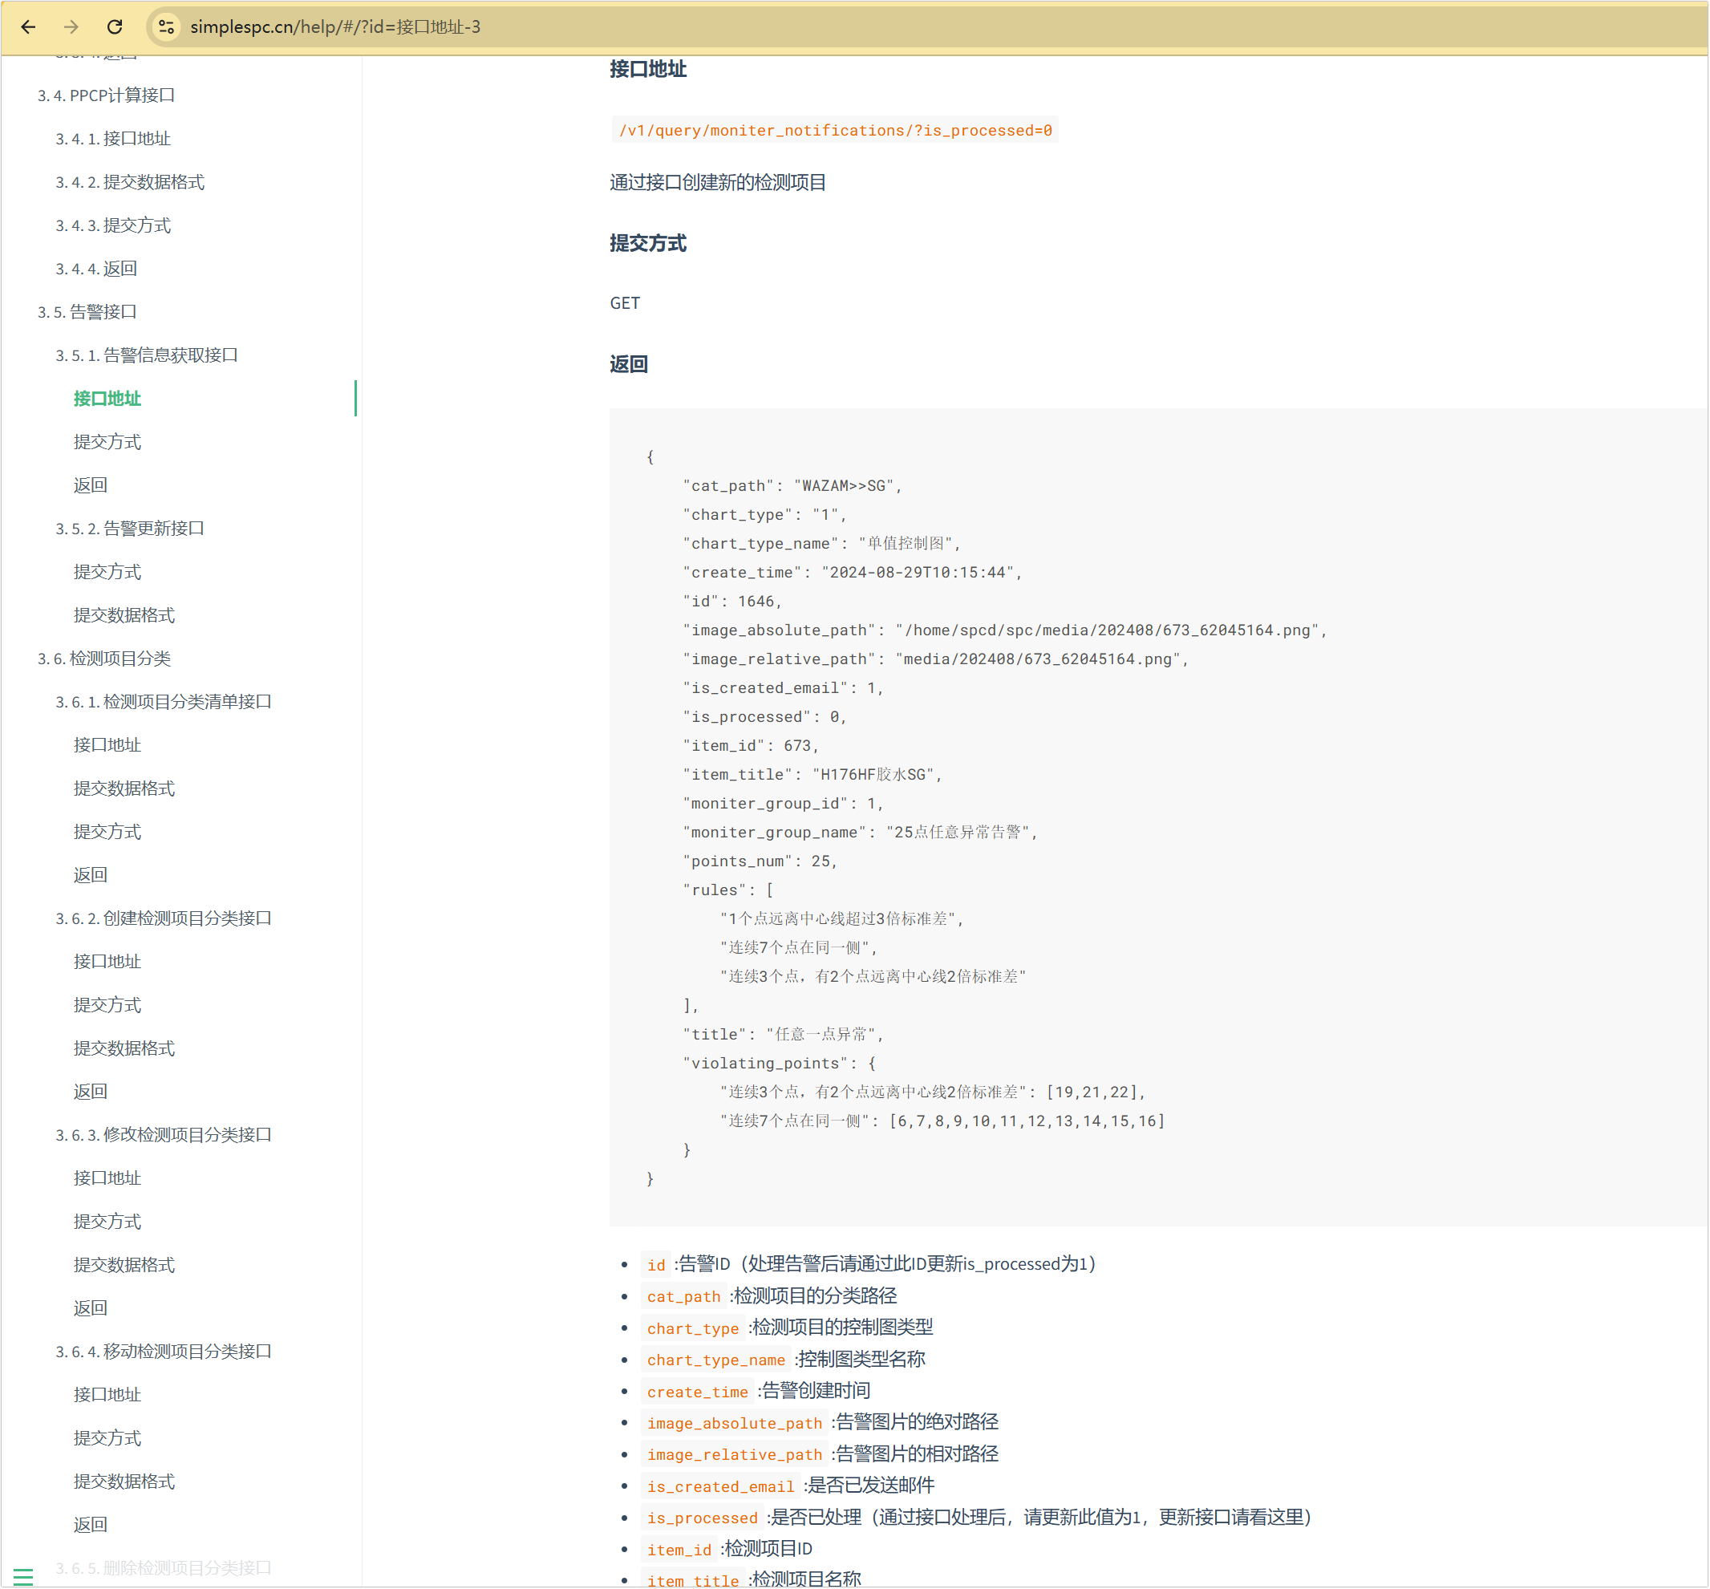Viewport: 1710px width, 1589px height.
Task: Click the "item_title": "H176HF胶水SG" line
Action: coord(812,775)
